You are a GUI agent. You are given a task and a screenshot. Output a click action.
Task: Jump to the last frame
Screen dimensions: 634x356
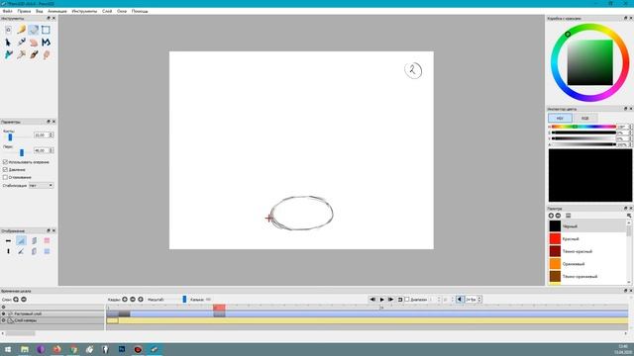pyautogui.click(x=390, y=300)
